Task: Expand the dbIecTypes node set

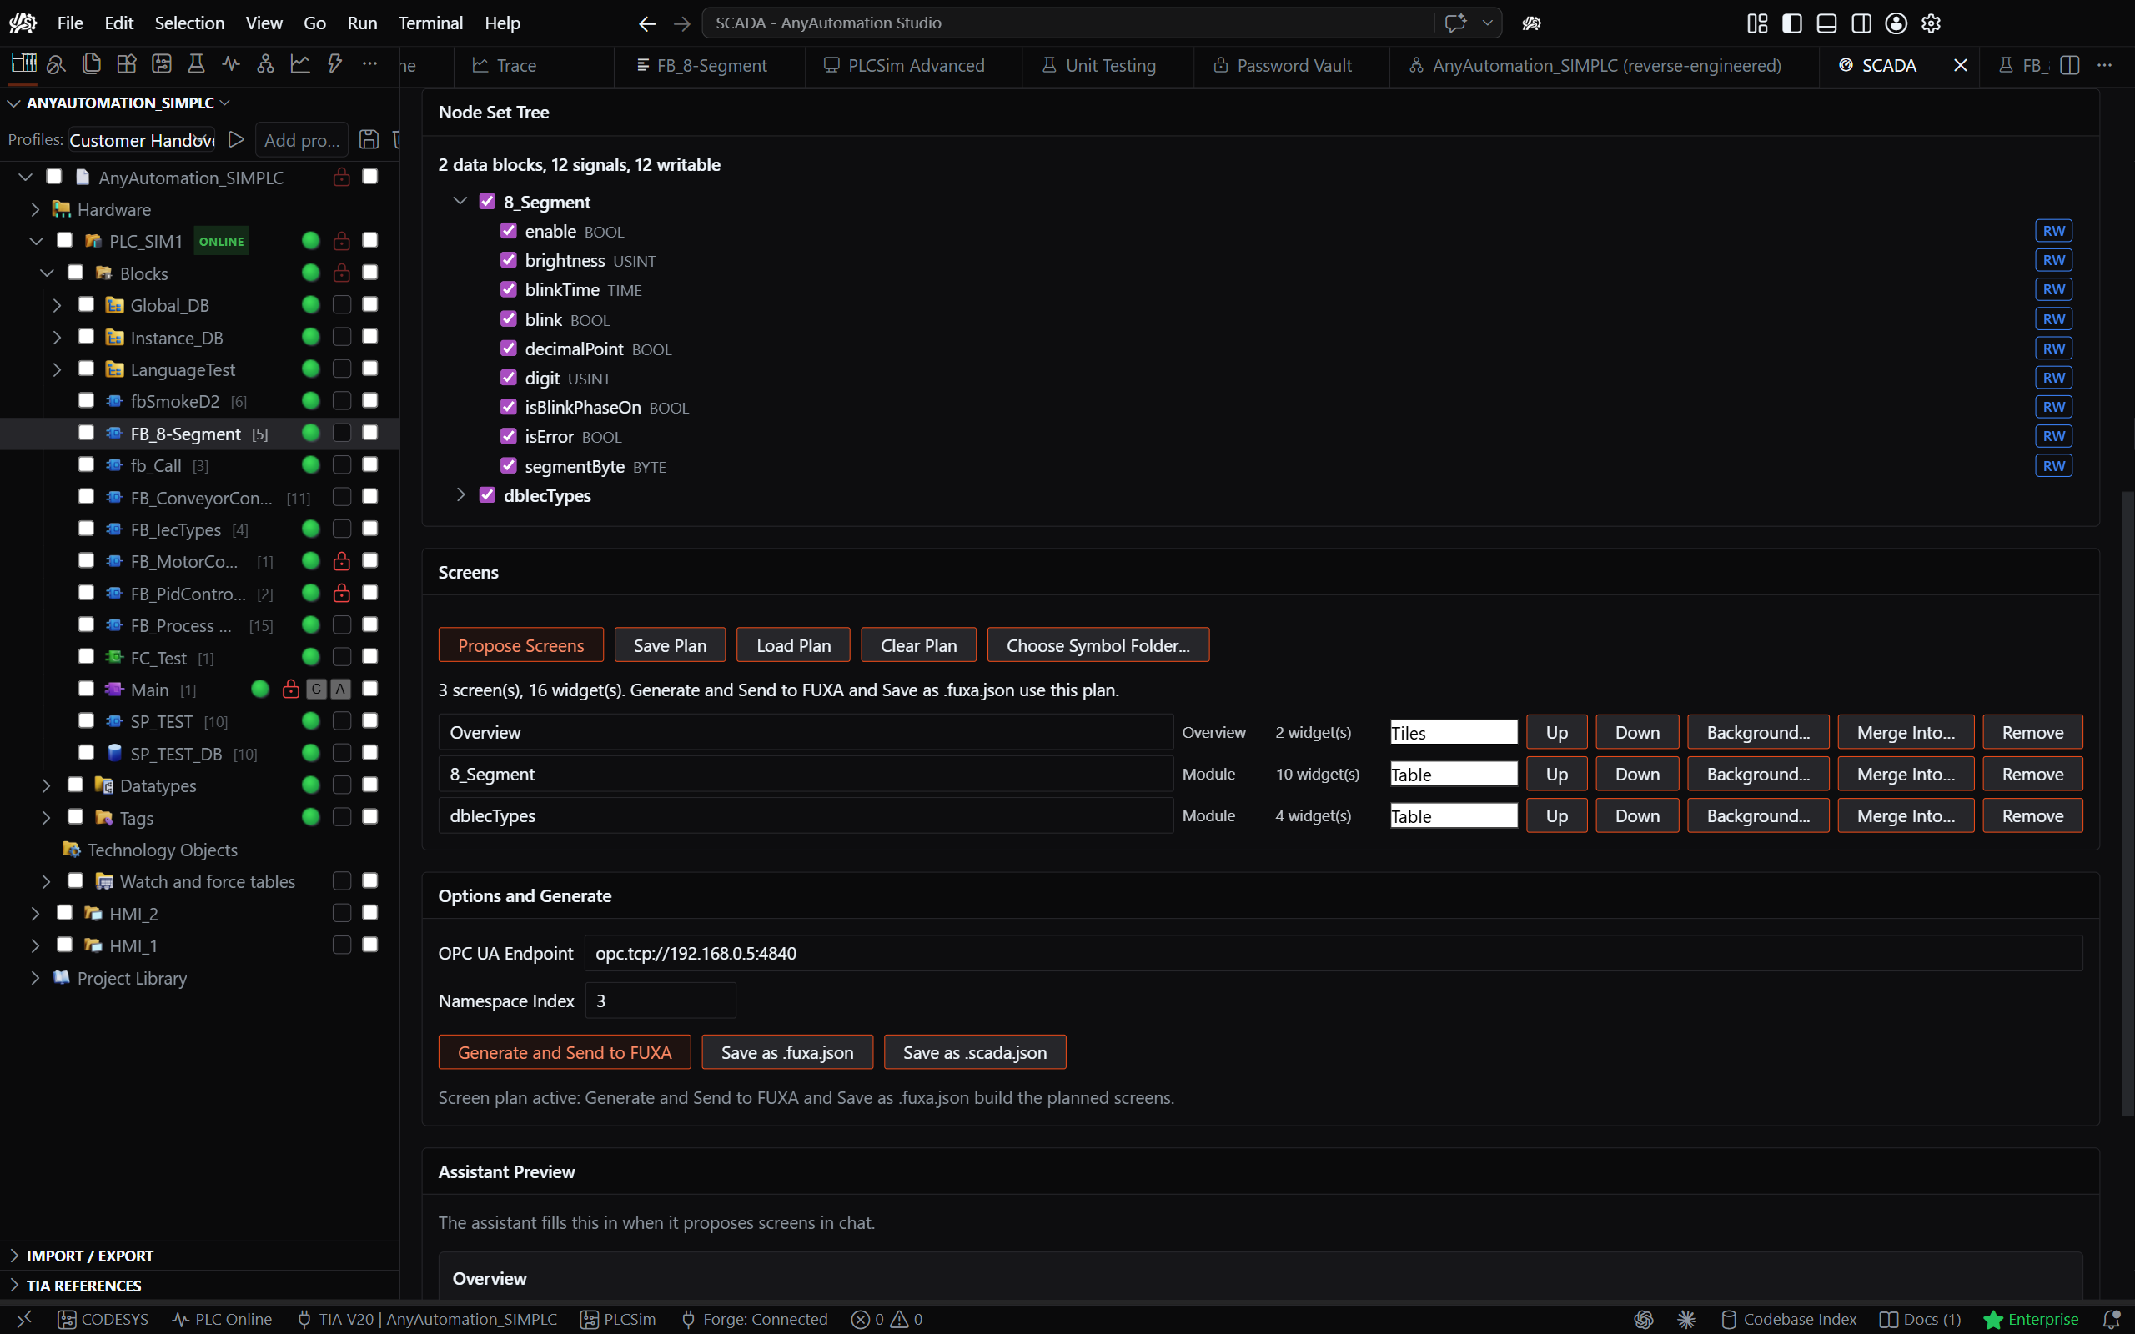Action: click(x=460, y=495)
